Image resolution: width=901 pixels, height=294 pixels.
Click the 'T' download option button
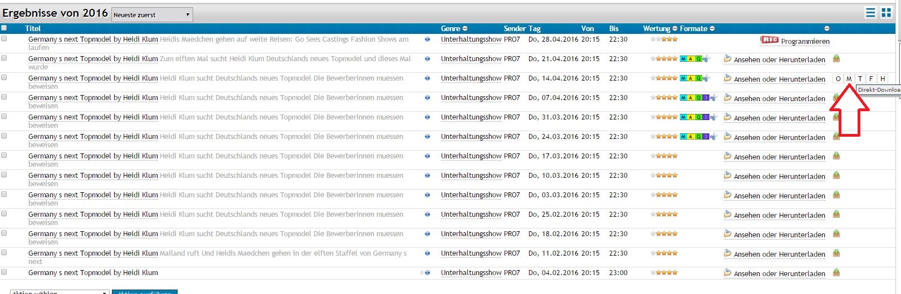click(x=860, y=79)
